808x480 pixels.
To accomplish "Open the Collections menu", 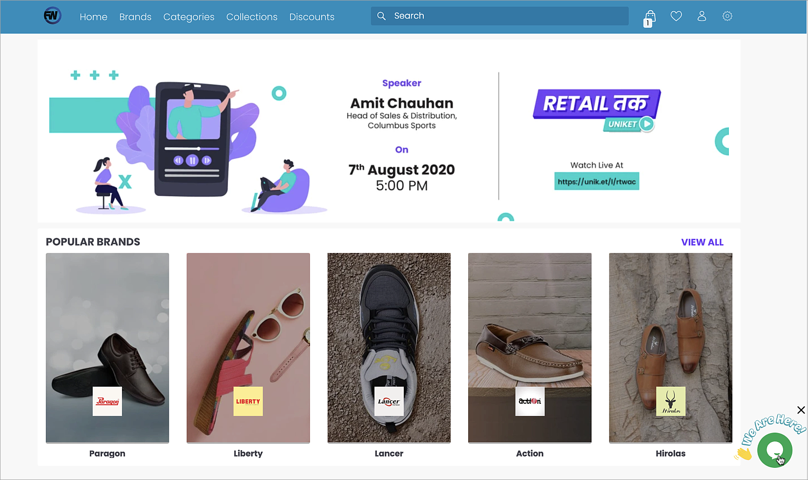I will point(252,17).
